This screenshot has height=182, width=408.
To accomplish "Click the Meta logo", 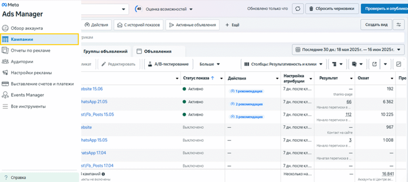I will coord(10,5).
